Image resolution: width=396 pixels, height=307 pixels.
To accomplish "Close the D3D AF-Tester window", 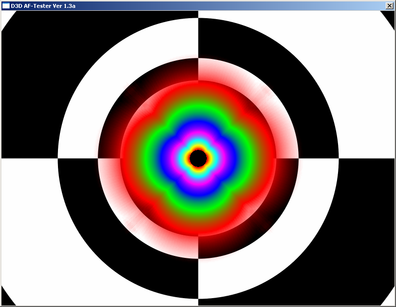I will [390, 5].
